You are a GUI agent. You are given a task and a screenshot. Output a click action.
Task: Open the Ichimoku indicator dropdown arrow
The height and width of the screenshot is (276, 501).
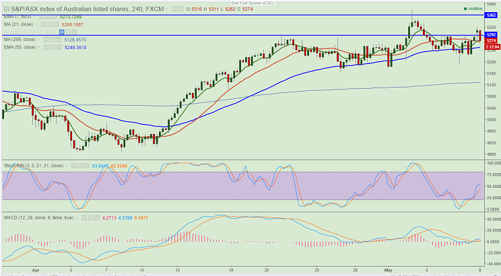coord(54,32)
